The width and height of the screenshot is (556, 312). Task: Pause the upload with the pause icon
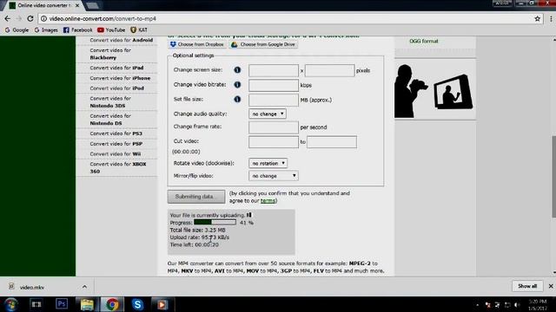(249, 215)
